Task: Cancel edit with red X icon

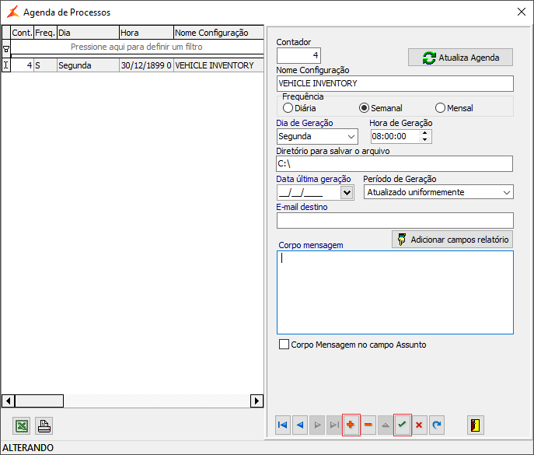Action: point(419,425)
